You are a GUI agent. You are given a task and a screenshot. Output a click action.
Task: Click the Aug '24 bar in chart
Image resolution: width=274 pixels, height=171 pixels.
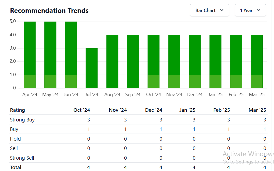point(112,61)
